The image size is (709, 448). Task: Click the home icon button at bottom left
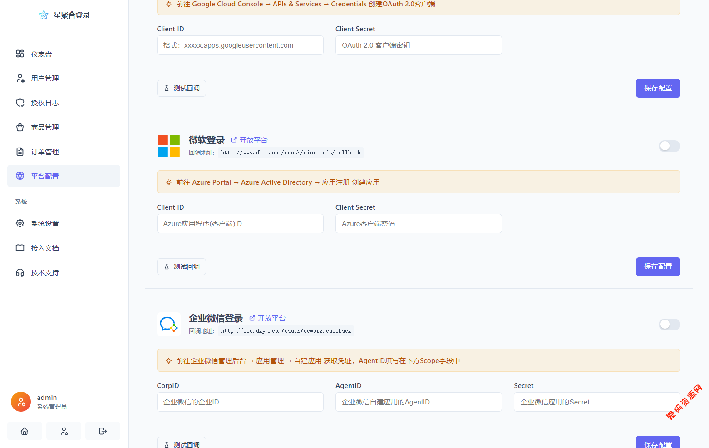(25, 431)
